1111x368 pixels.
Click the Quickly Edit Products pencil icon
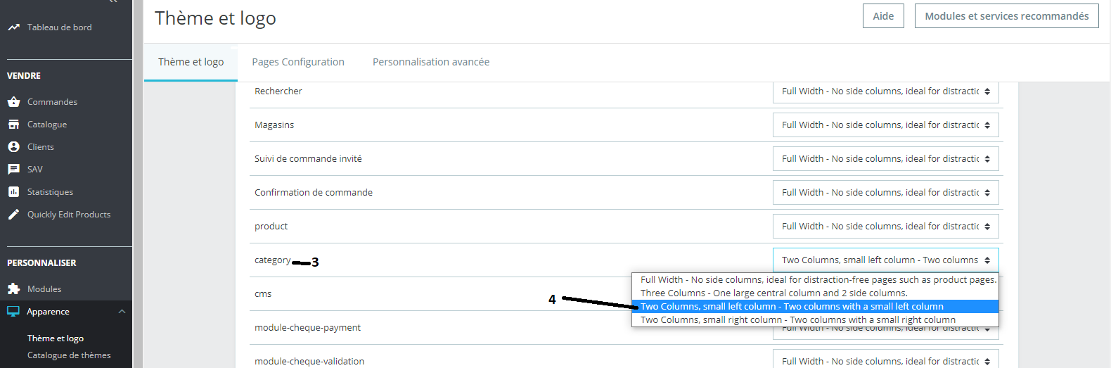coord(13,215)
